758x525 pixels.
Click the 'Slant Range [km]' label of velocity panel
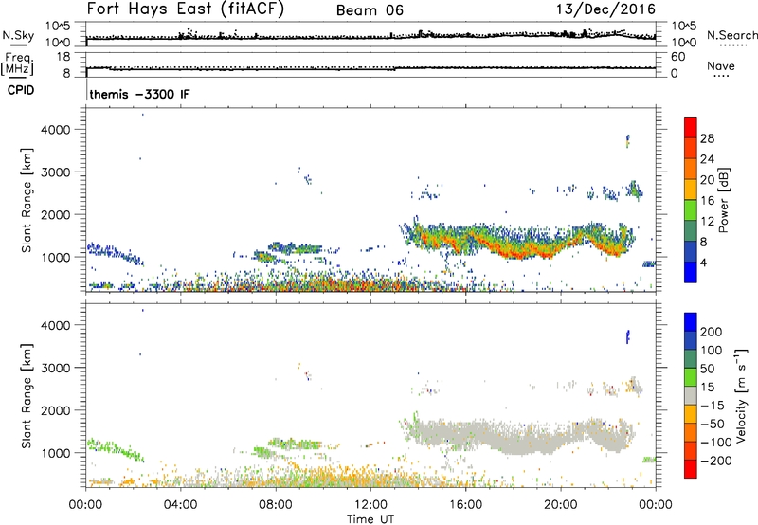point(27,395)
